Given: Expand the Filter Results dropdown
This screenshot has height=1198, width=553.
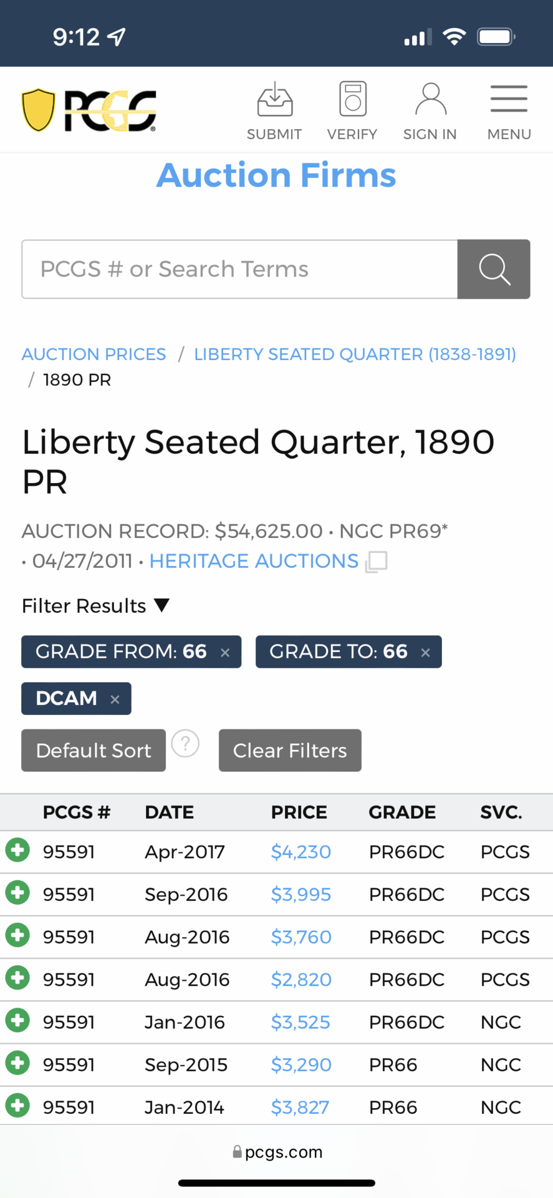Looking at the screenshot, I should (x=95, y=606).
